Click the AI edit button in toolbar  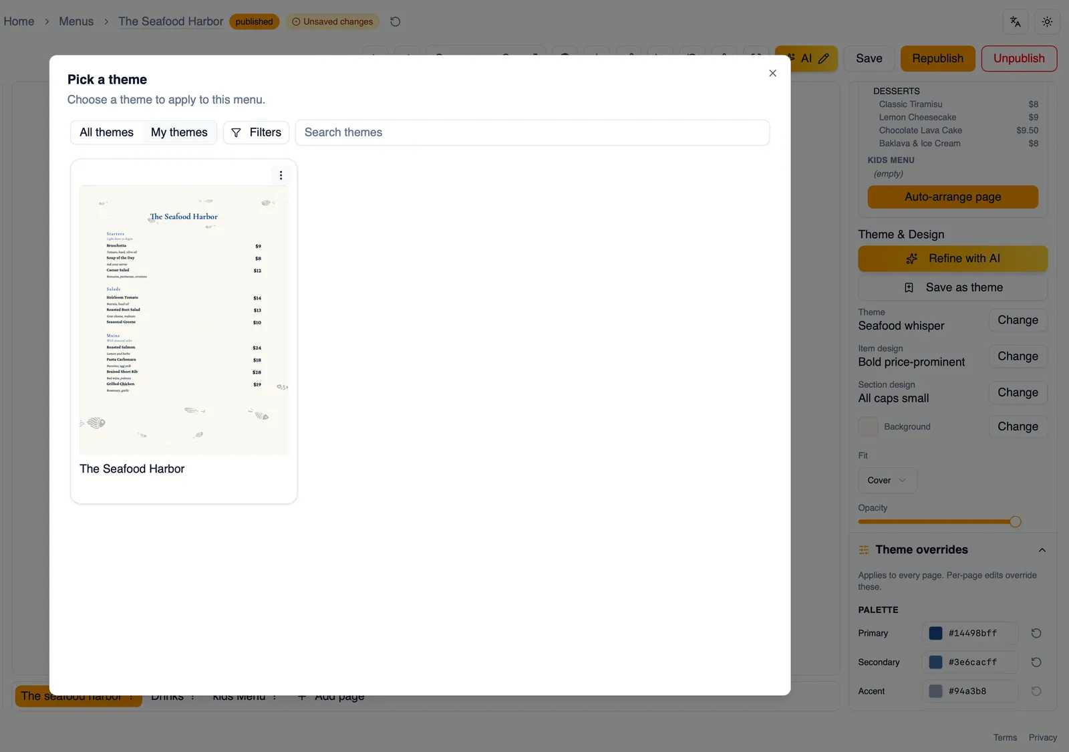pyautogui.click(x=806, y=58)
